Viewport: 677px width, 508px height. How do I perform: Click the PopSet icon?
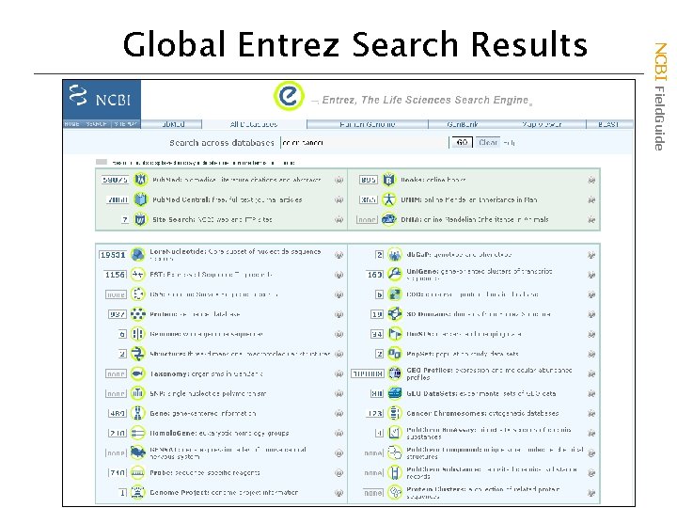point(394,354)
